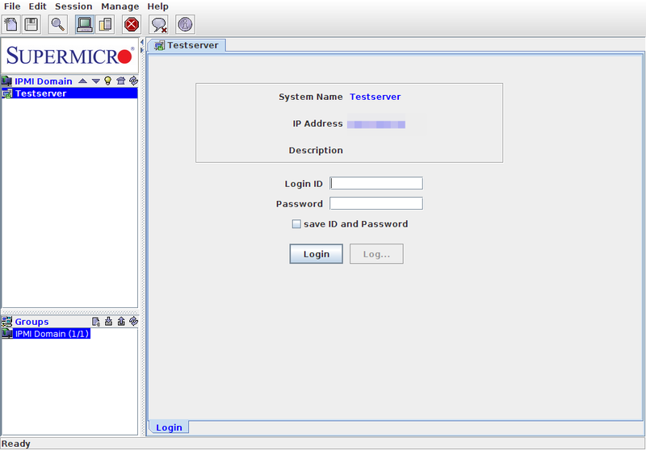Click the Groups panel network icon
Screen dimensions: 646x450
tap(6, 321)
